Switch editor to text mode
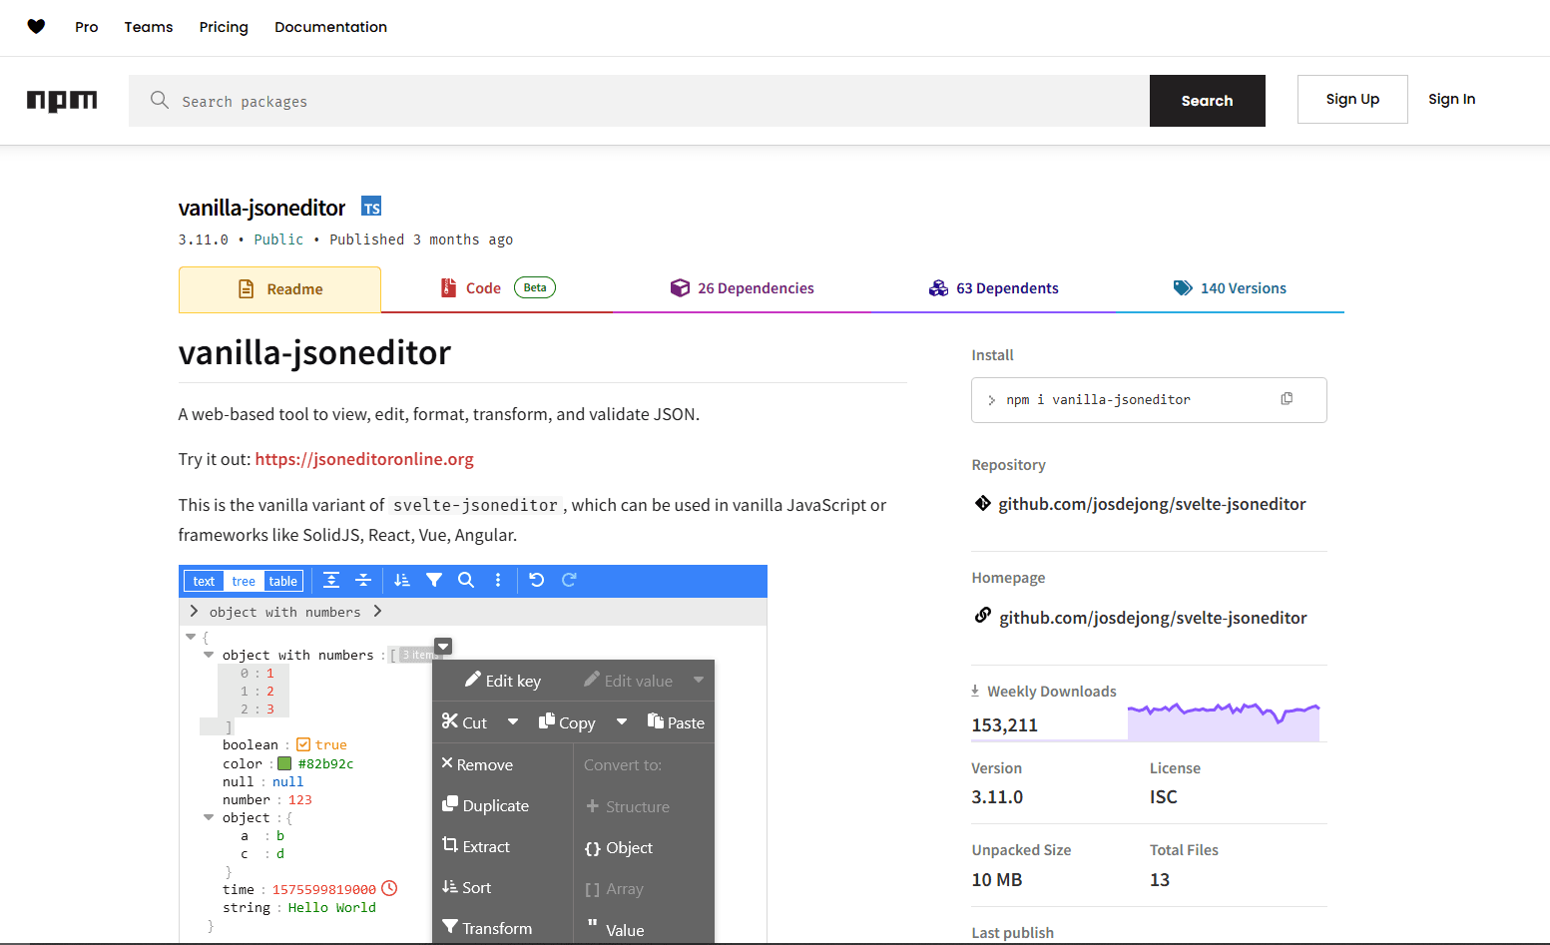The width and height of the screenshot is (1550, 945). (204, 580)
